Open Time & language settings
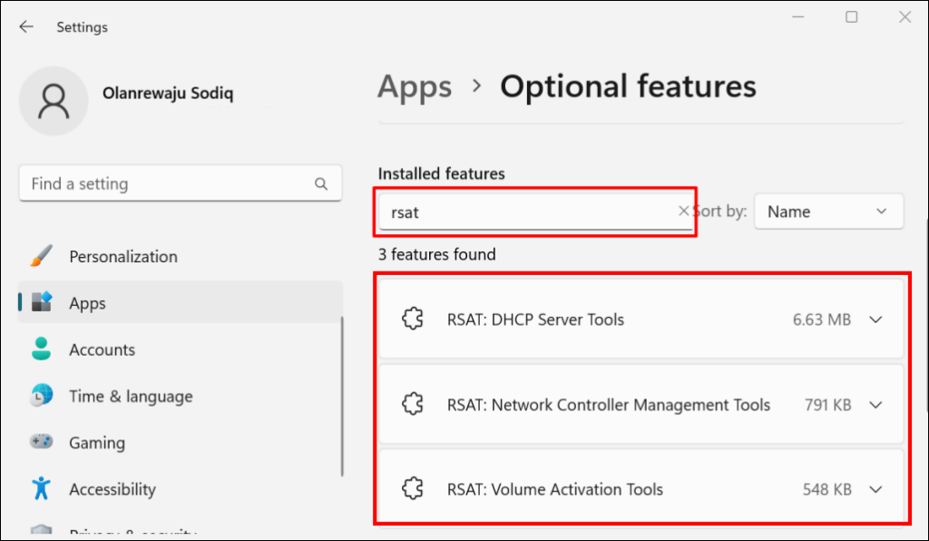This screenshot has height=541, width=929. 131,397
